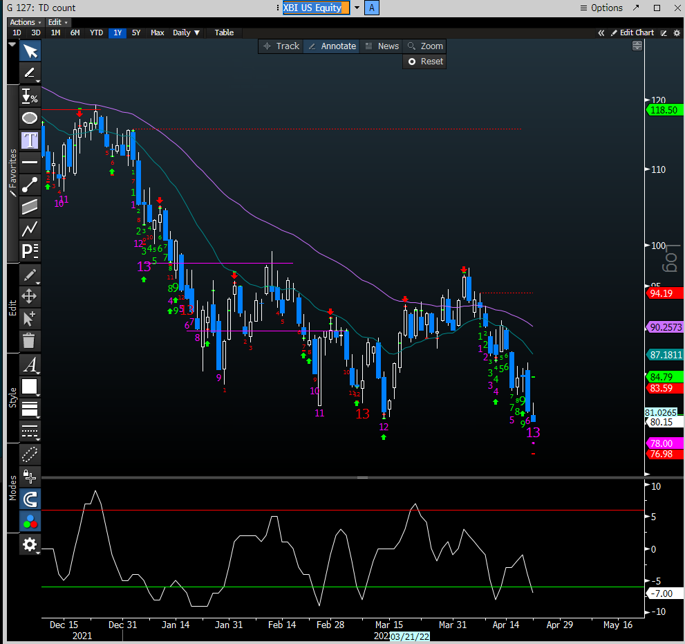Click the pop-out arrow icon
This screenshot has height=644, width=685.
click(636, 8)
